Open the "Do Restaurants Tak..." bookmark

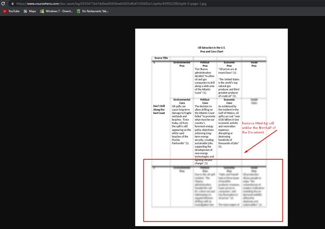coord(95,11)
